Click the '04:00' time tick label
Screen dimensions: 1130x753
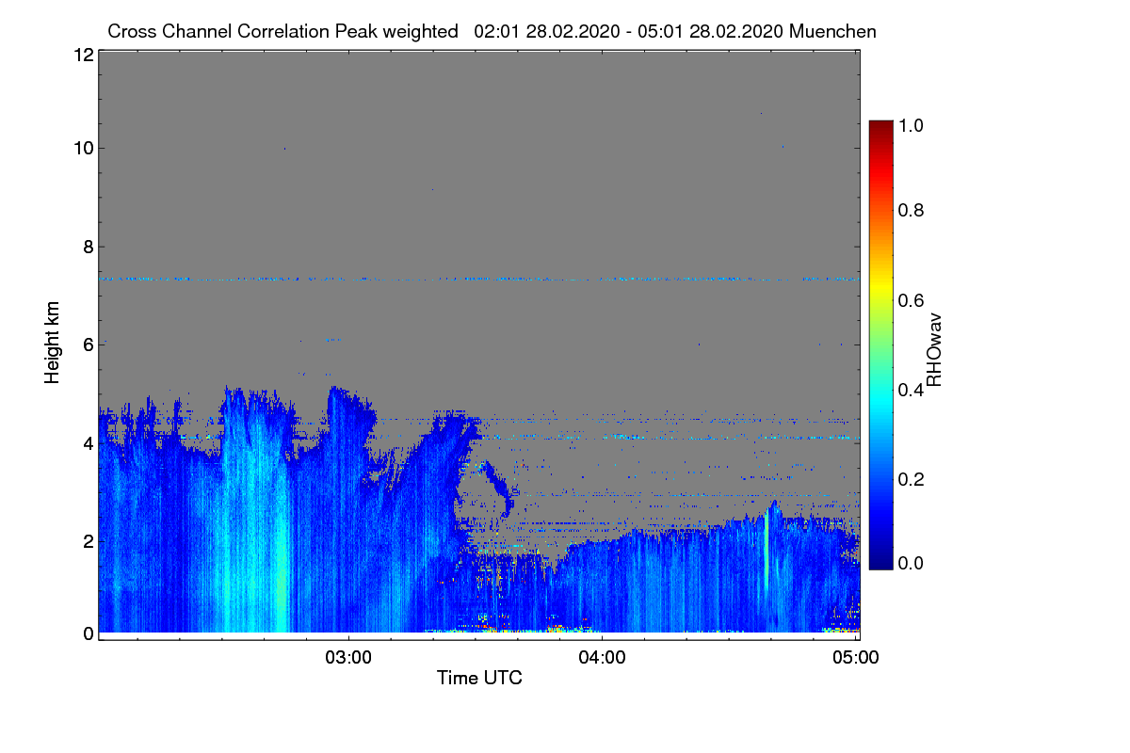603,658
